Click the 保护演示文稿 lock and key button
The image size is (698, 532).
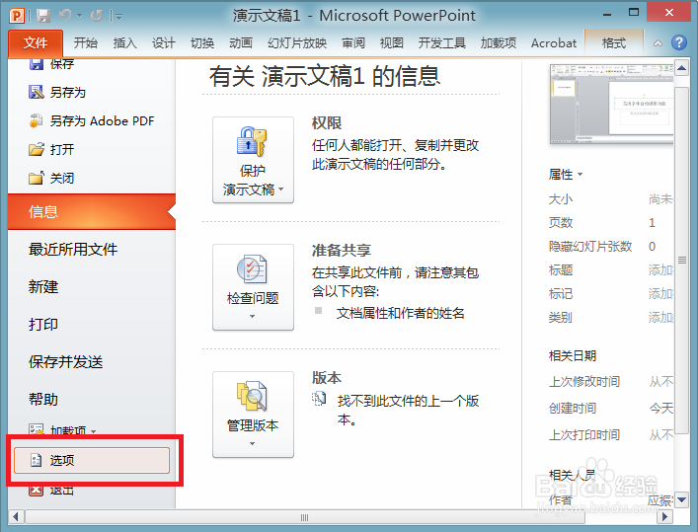click(253, 160)
